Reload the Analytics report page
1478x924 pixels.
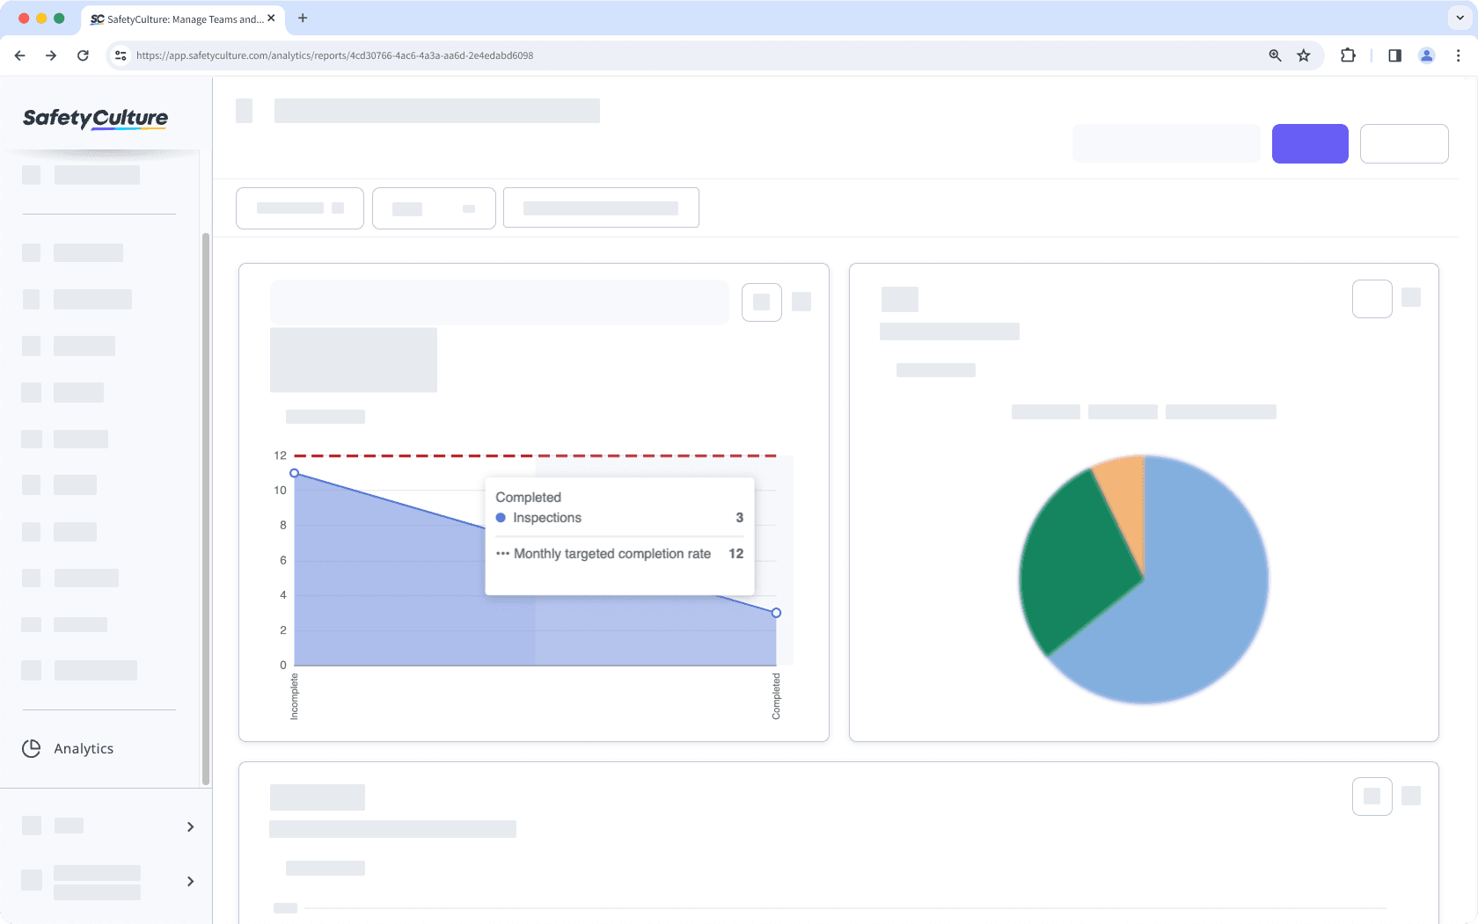pos(83,55)
